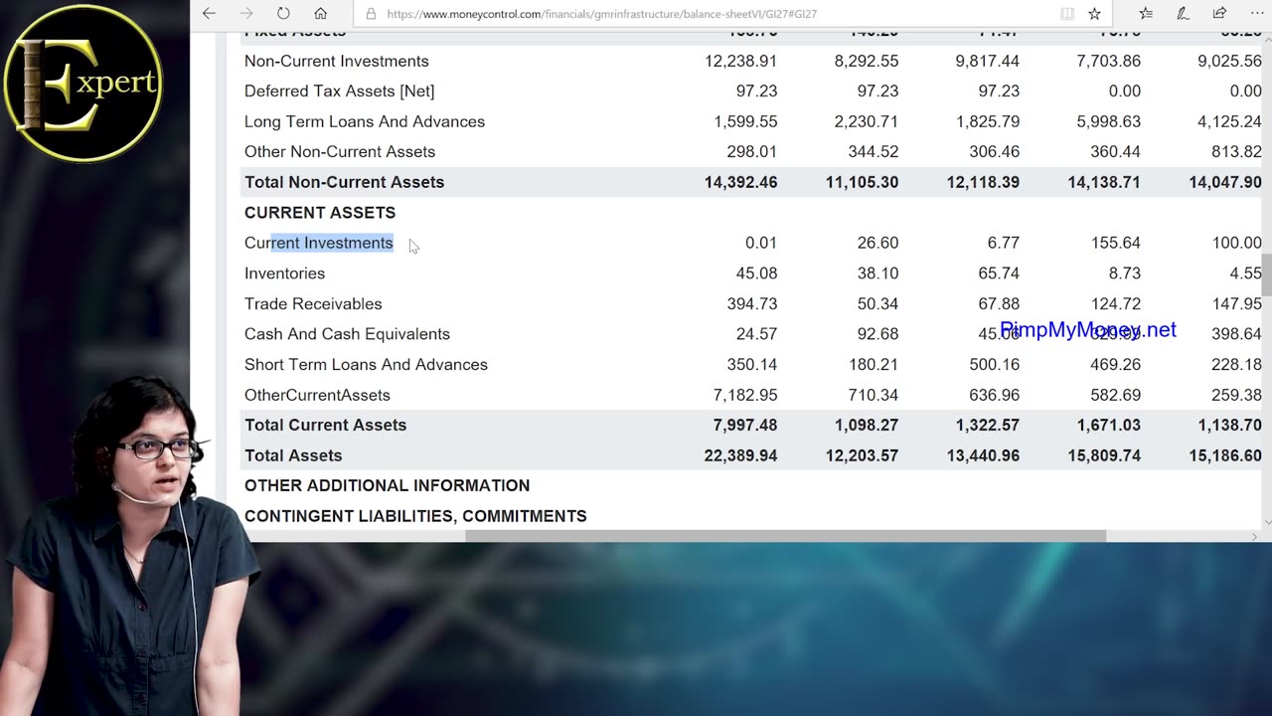1272x716 pixels.
Task: Click the 0.01 Current Investments value
Action: (761, 243)
